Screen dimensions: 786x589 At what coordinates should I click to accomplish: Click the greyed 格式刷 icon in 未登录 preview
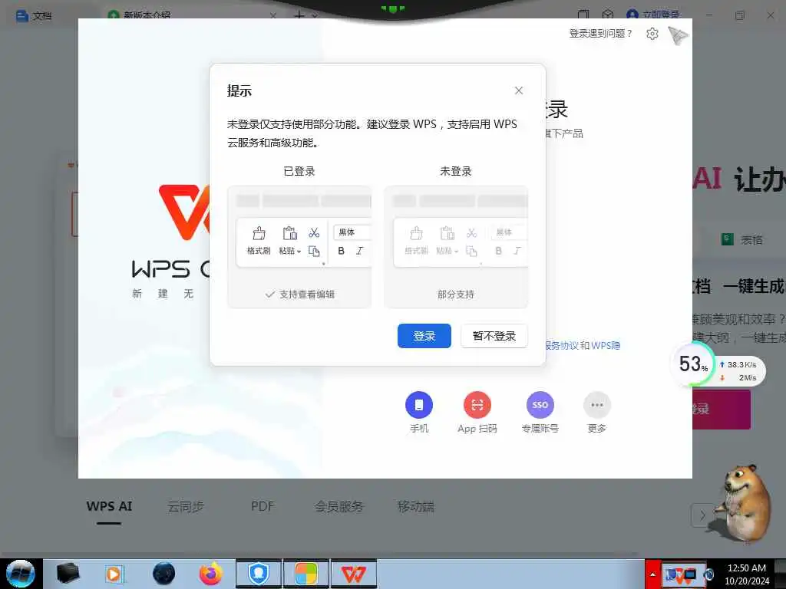(x=416, y=233)
